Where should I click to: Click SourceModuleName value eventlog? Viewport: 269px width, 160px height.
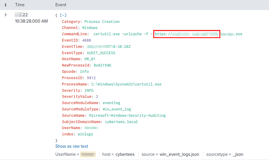pyautogui.click(x=112, y=103)
